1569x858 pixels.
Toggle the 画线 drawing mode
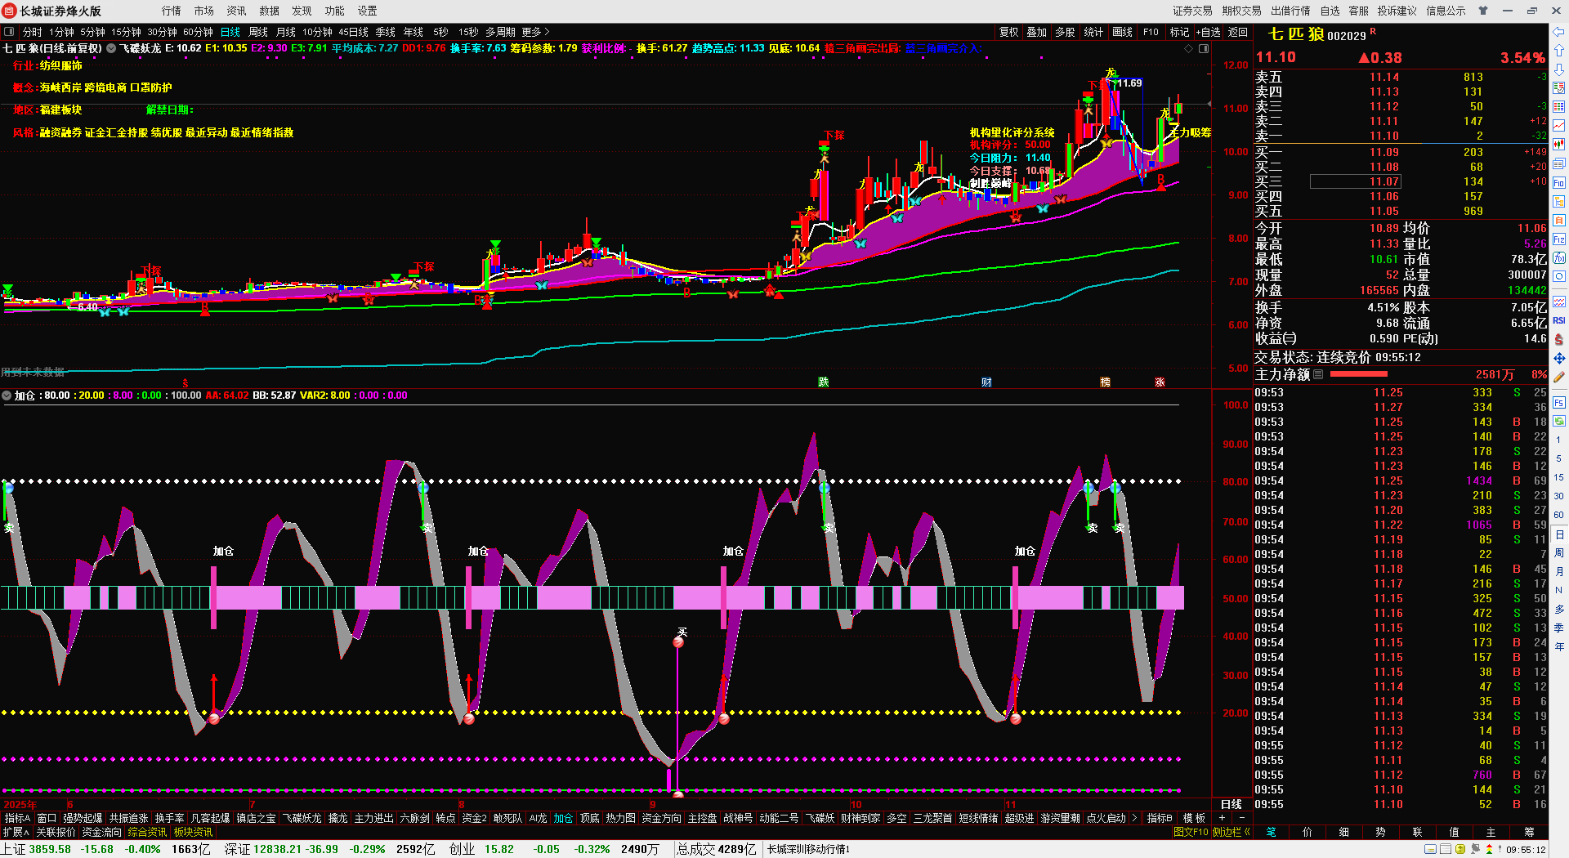pos(1122,32)
